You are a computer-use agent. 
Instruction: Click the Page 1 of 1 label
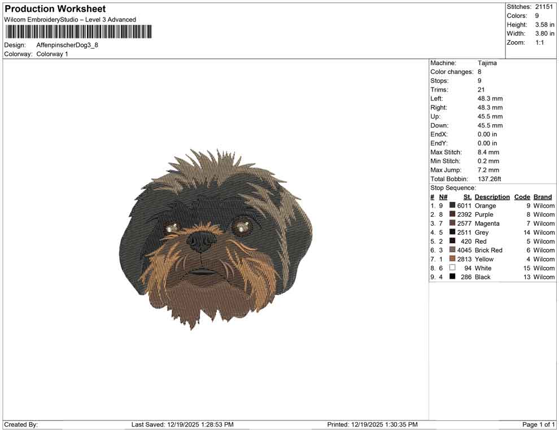coord(537,424)
